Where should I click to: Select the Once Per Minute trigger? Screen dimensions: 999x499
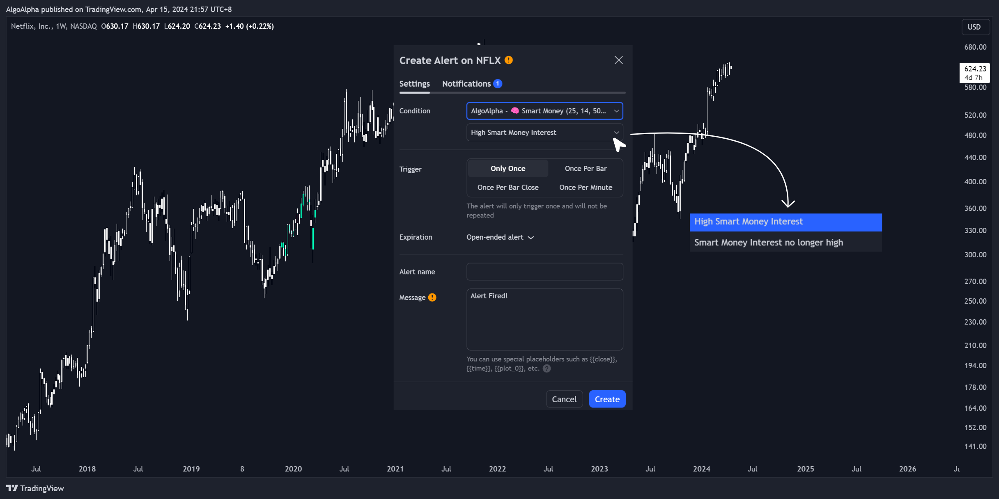[586, 188]
